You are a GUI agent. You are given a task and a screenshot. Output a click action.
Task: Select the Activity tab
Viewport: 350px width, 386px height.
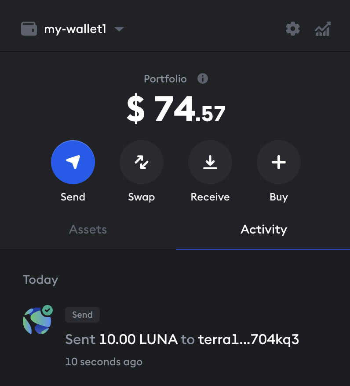point(263,230)
